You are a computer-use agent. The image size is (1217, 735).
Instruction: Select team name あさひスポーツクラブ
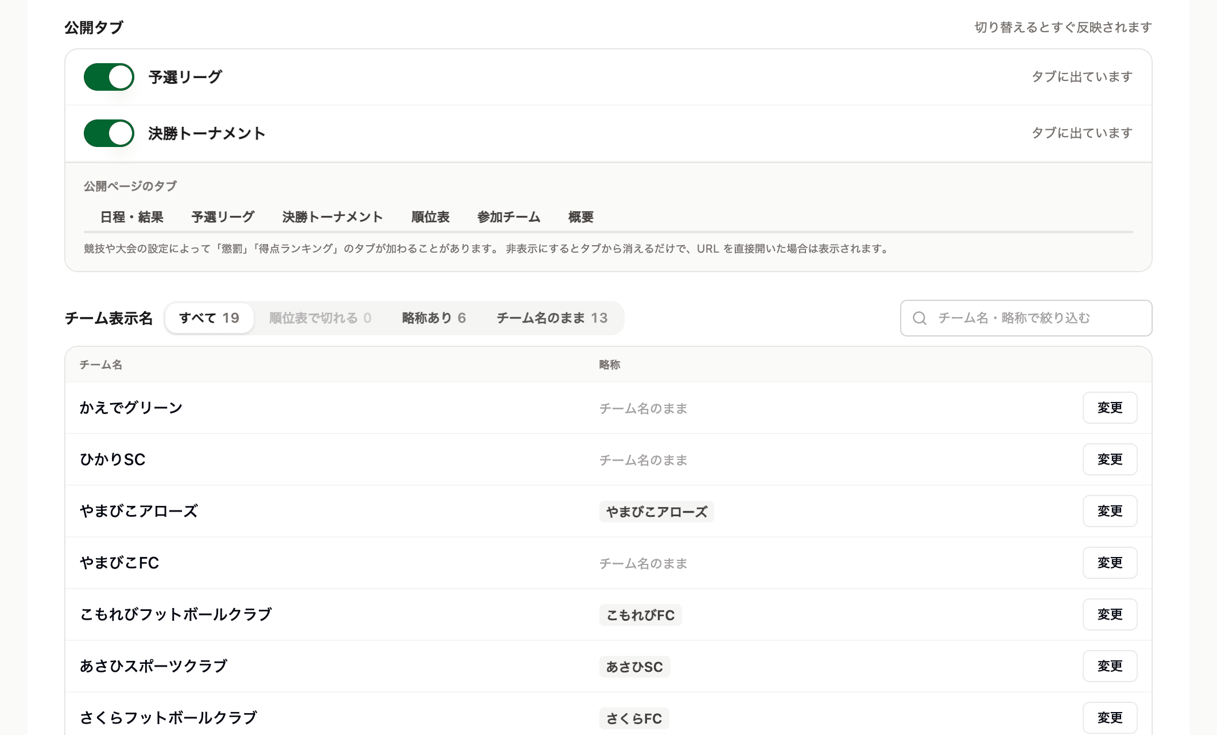pyautogui.click(x=153, y=666)
